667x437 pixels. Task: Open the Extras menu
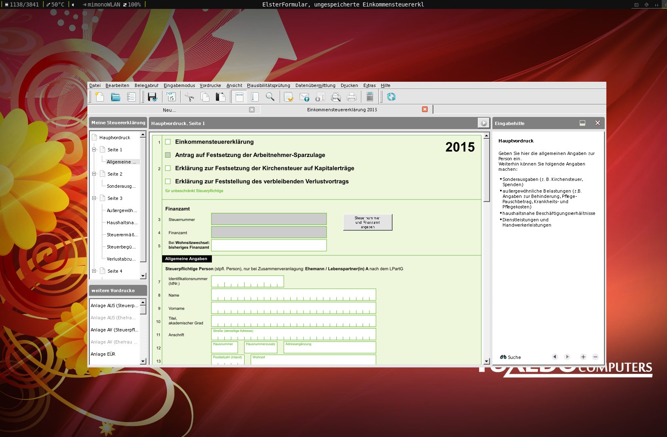[369, 85]
